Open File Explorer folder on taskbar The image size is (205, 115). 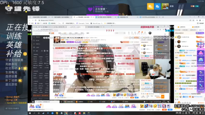(84, 113)
